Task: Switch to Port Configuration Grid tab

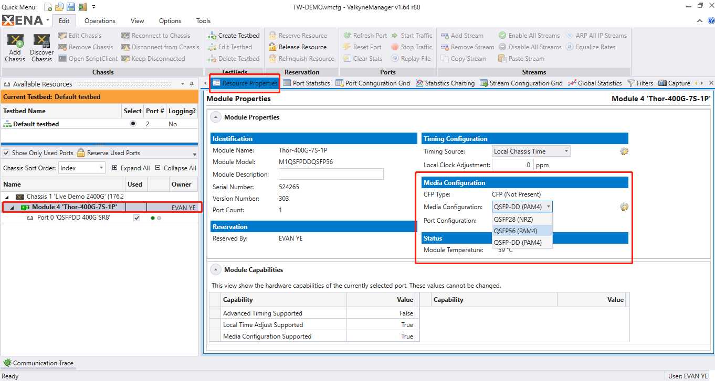Action: pos(373,83)
